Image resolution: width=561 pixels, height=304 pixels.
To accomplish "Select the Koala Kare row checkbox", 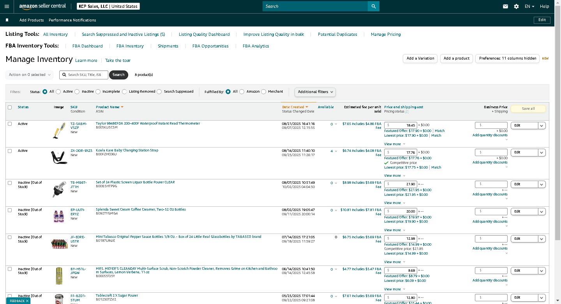I will [x=10, y=151].
